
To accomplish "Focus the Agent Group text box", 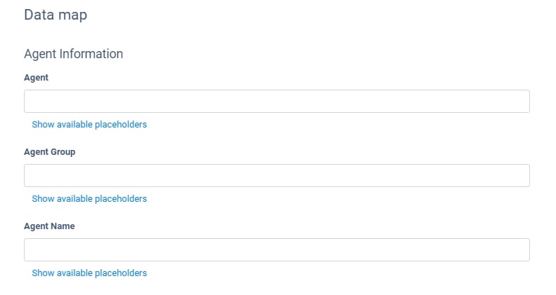I will coord(276,175).
